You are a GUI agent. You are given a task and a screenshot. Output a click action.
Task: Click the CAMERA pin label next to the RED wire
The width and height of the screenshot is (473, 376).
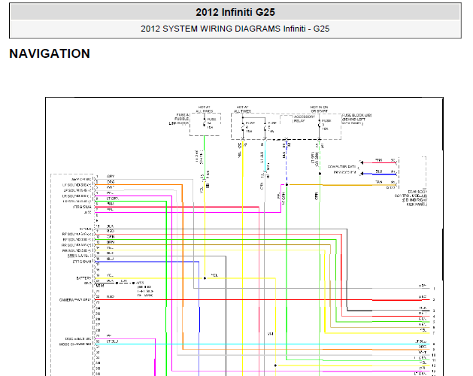[75, 300]
